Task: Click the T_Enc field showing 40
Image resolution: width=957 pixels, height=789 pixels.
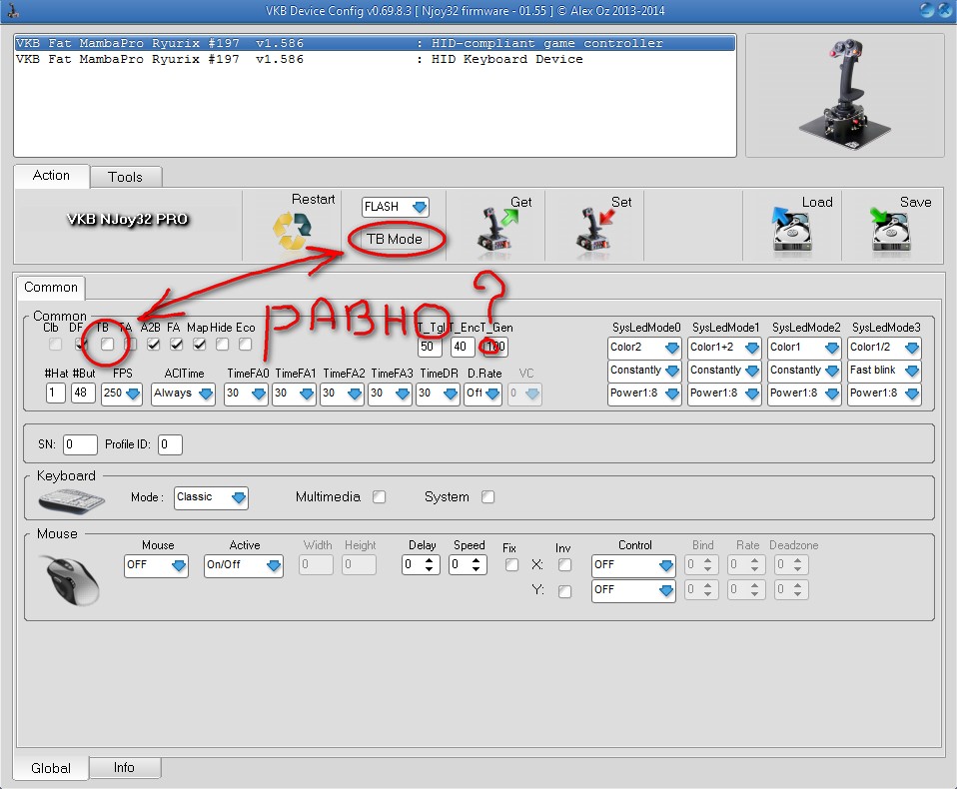Action: (463, 348)
